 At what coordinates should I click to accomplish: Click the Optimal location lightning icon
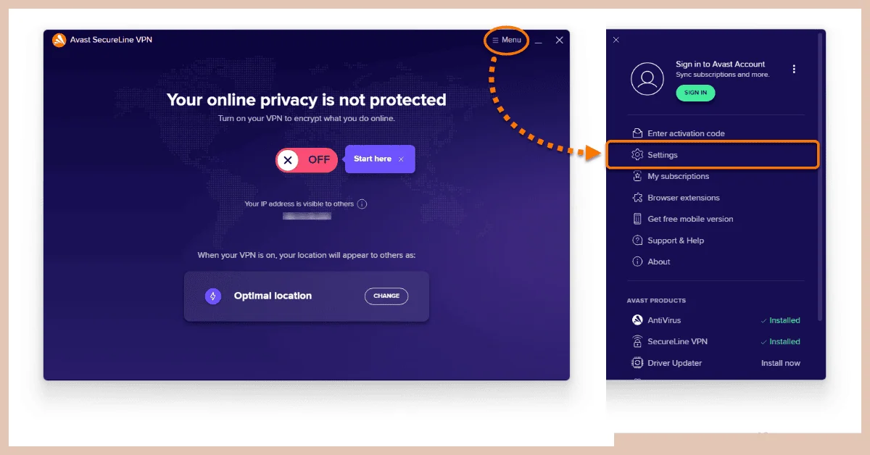[213, 296]
